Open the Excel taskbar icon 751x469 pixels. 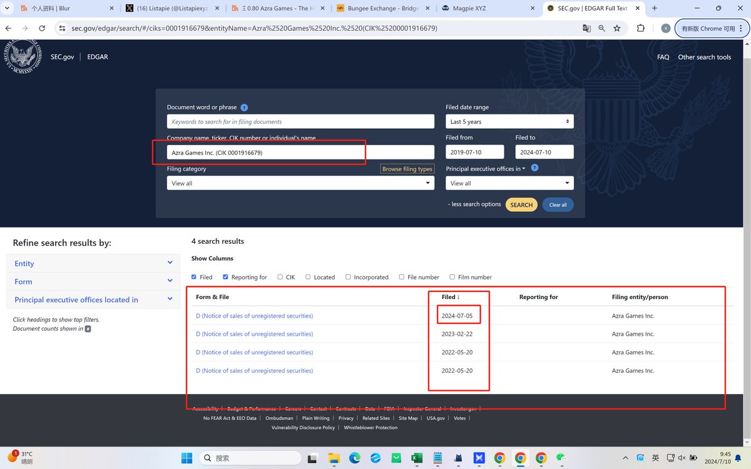tap(416, 458)
